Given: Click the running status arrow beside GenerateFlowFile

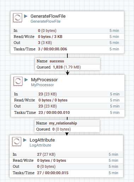Looking at the screenshot, I should click(x=26, y=16).
